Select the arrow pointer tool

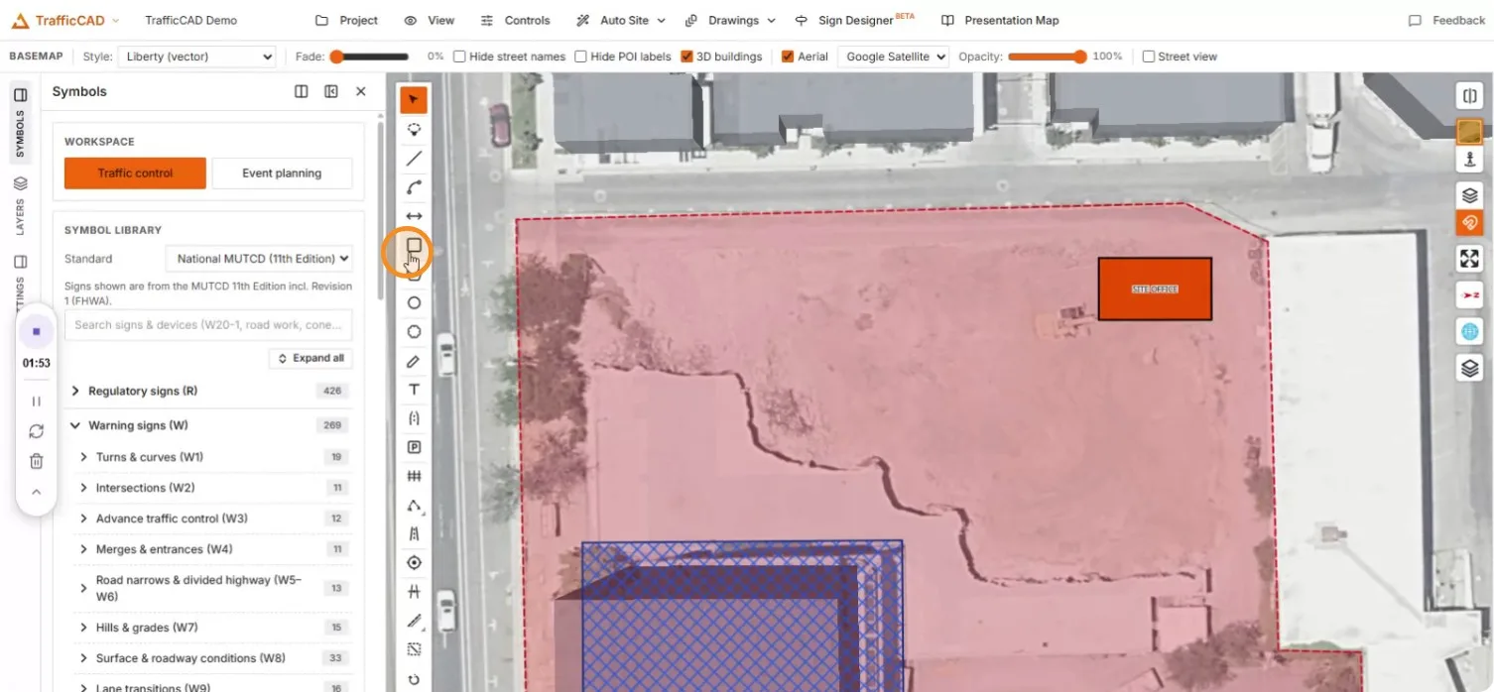coord(414,100)
